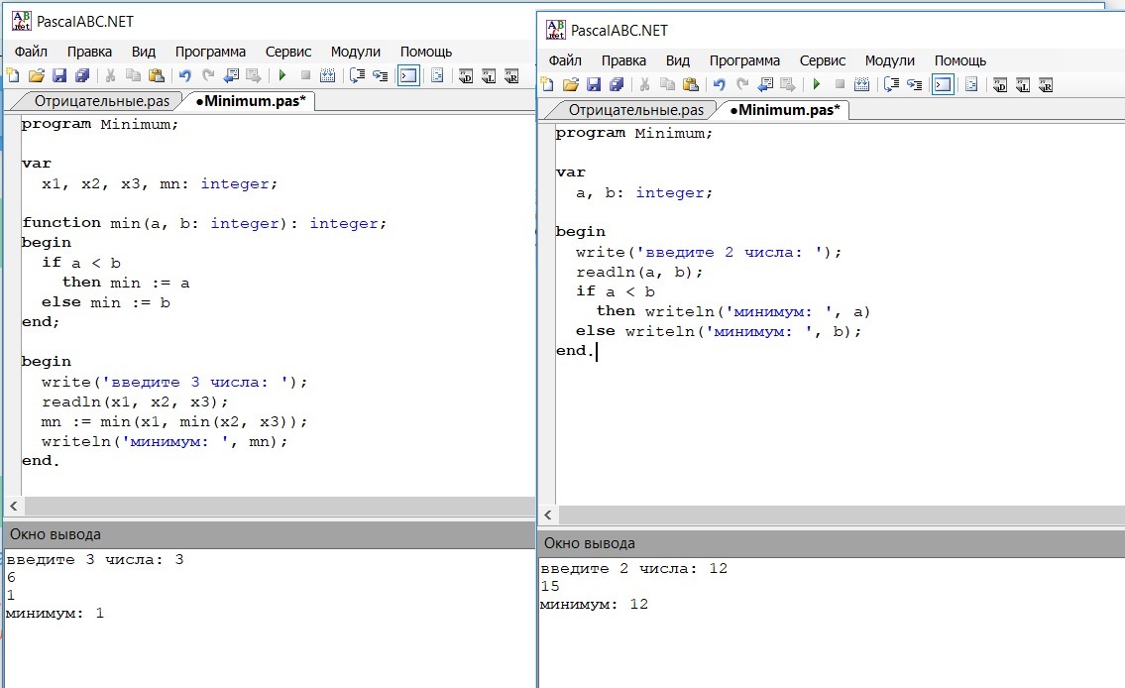Switch to Отрицательные.pas tab in right window
The width and height of the screenshot is (1125, 688).
pos(636,110)
